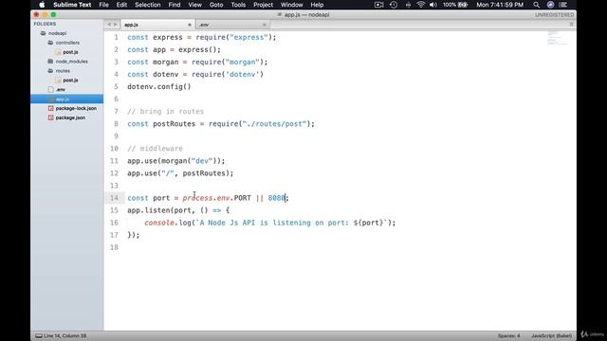Open the .env file in sidebar
This screenshot has height=341, width=607.
point(61,89)
